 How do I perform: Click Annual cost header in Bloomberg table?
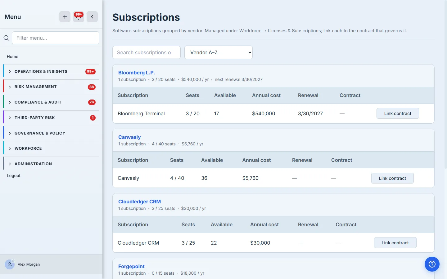[x=266, y=95]
